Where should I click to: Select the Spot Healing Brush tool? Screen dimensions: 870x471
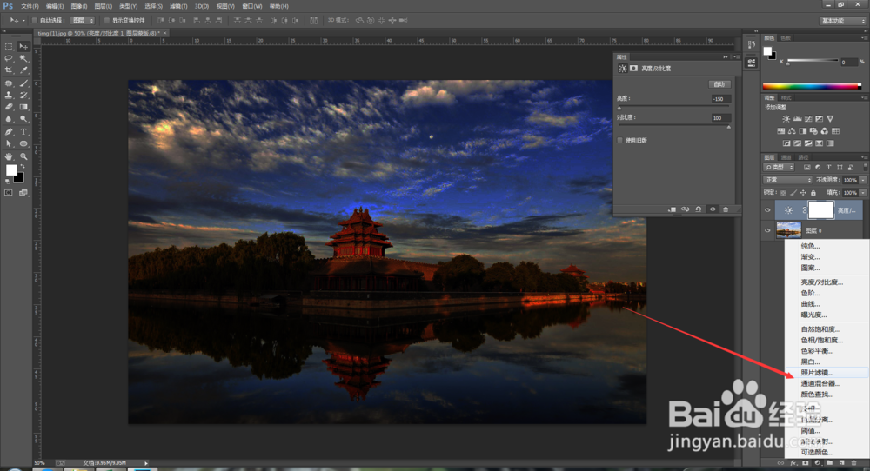(x=9, y=83)
